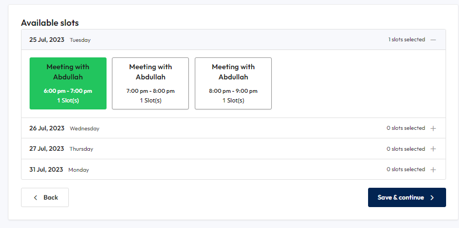Open the 27 Jul, 2023 row
459x228 pixels.
[x=234, y=149]
